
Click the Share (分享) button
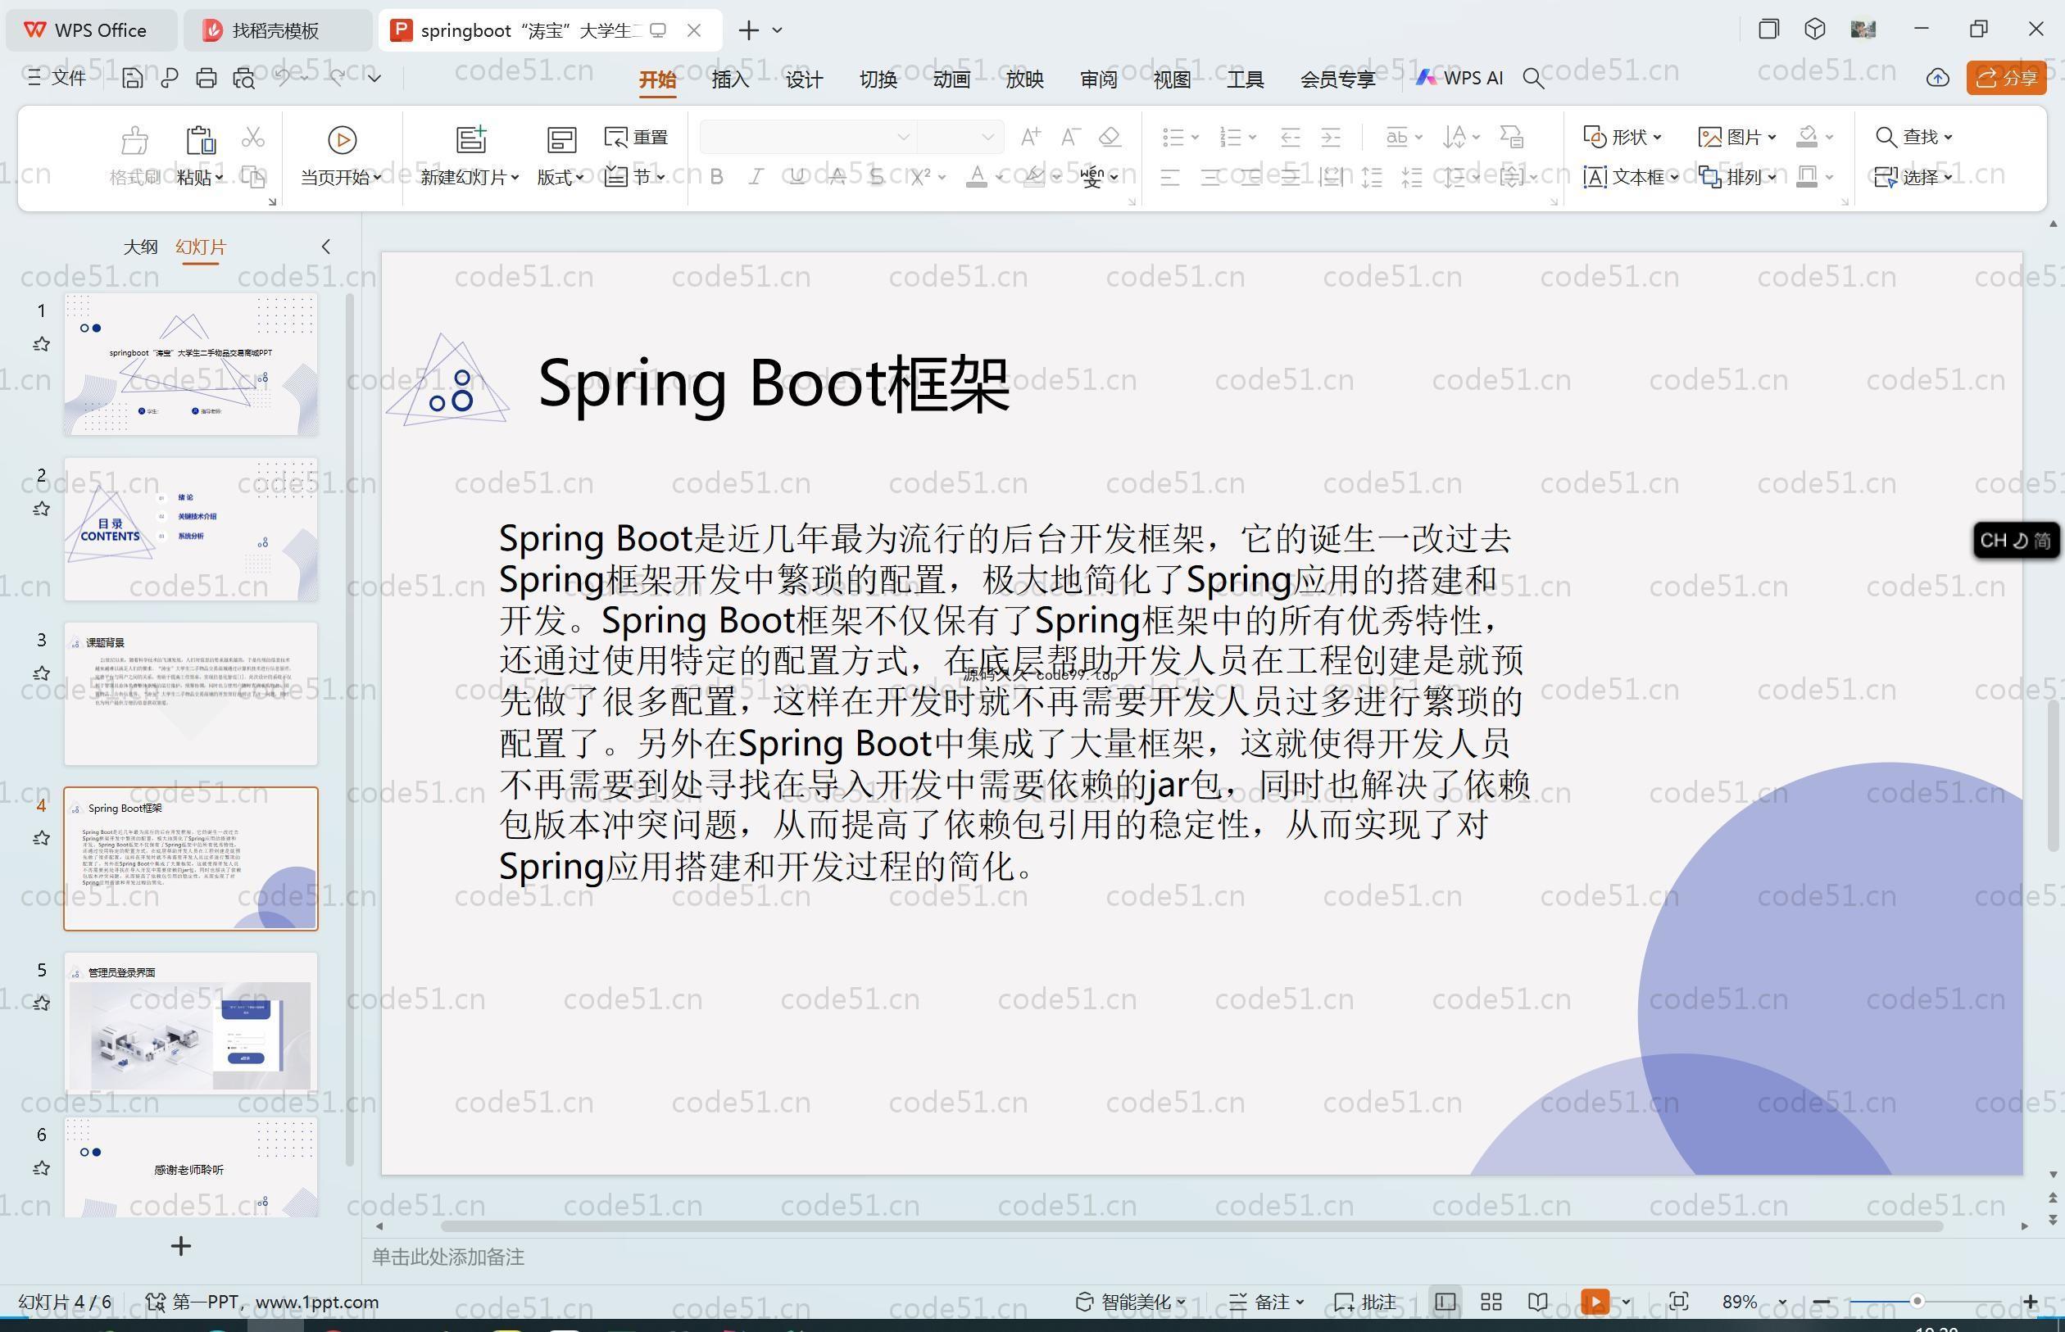pos(2006,78)
